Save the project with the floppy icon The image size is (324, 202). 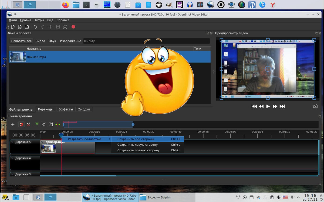(27, 27)
